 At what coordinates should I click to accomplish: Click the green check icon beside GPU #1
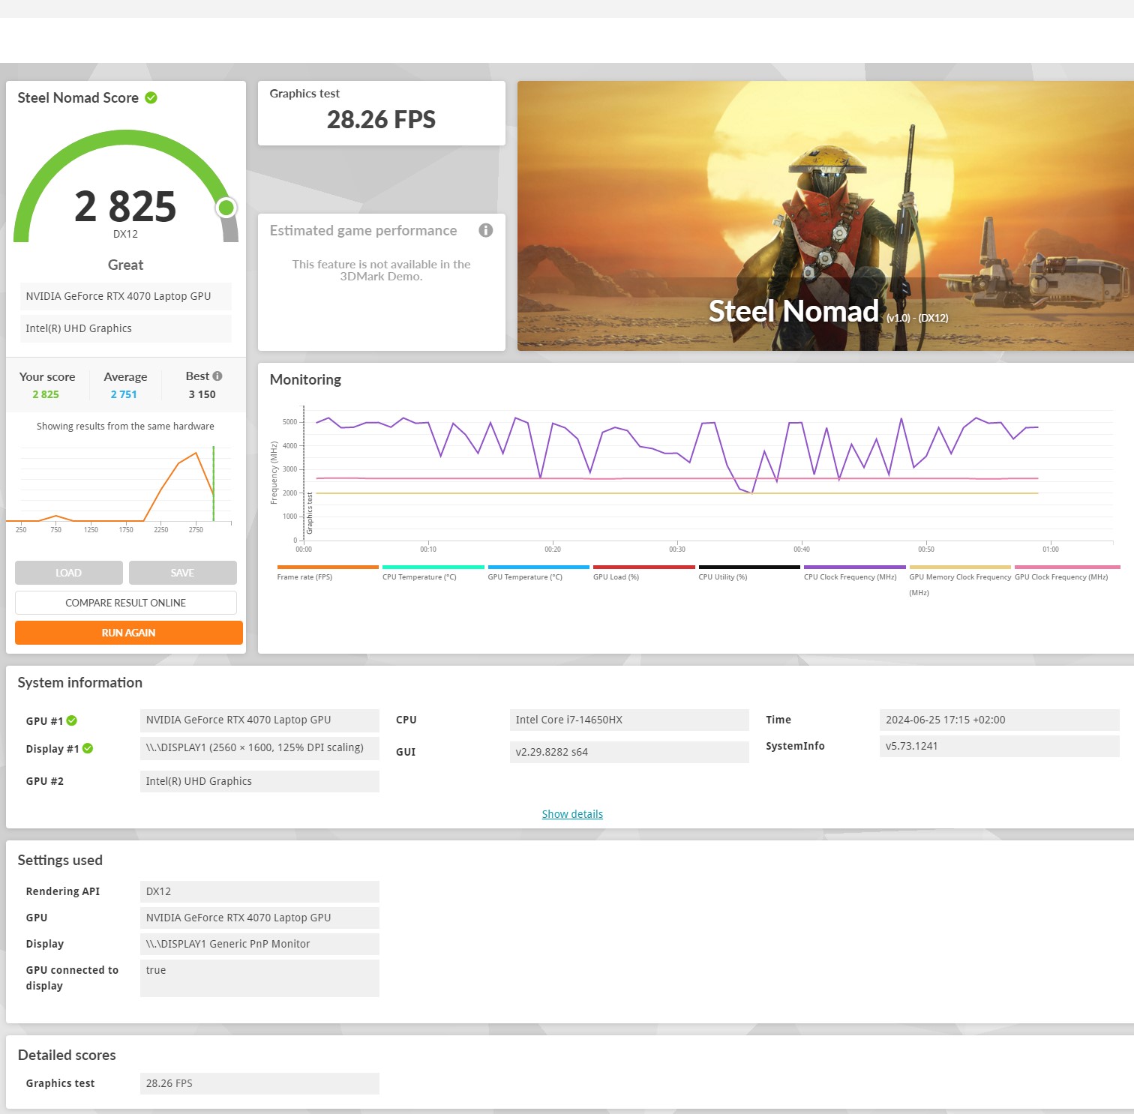click(x=72, y=720)
